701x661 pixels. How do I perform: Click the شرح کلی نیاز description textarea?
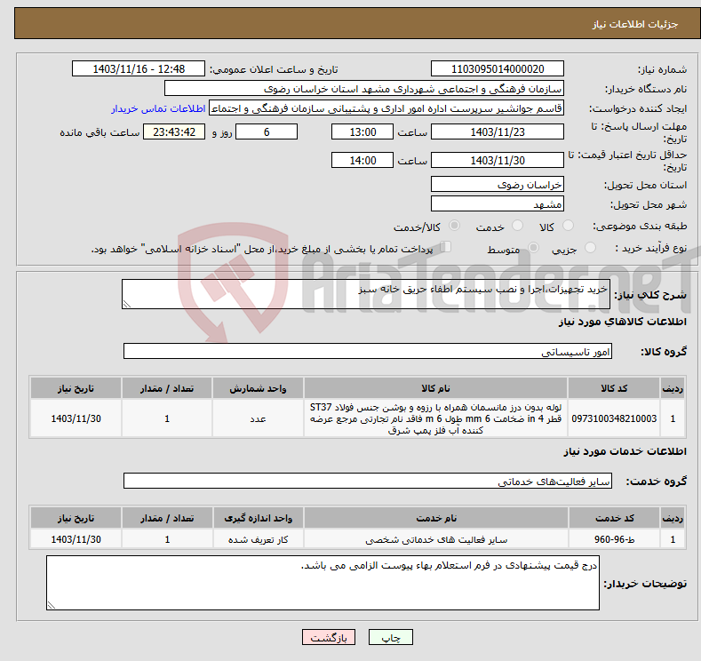coord(366,294)
